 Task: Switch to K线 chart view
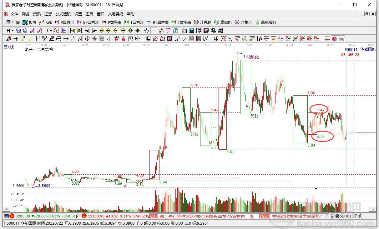click(45, 22)
